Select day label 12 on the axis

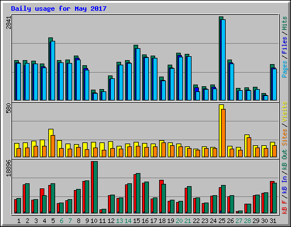click(x=111, y=221)
